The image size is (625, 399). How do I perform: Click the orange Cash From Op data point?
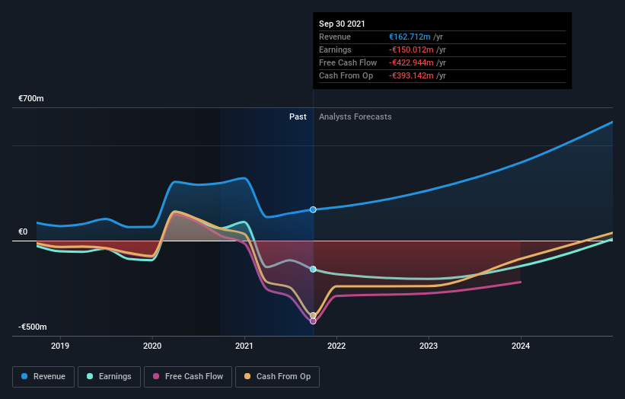(313, 315)
